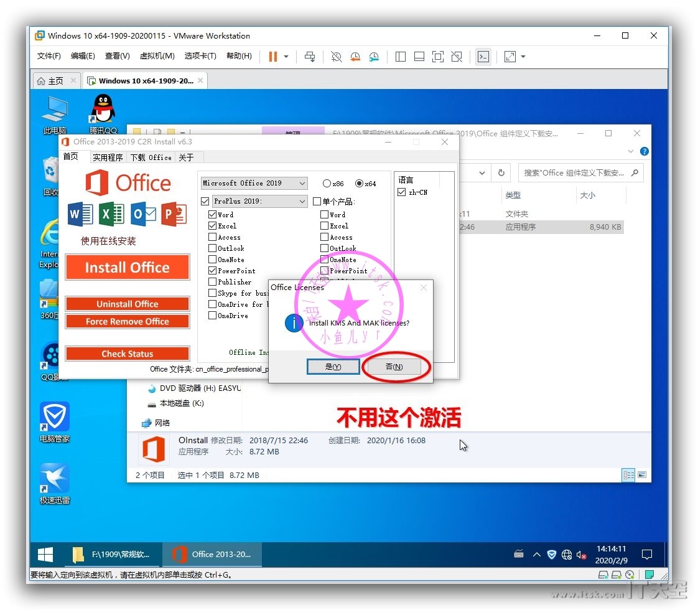The height and width of the screenshot is (610, 698).
Task: Check Access in the ProPlus list
Action: coord(212,237)
